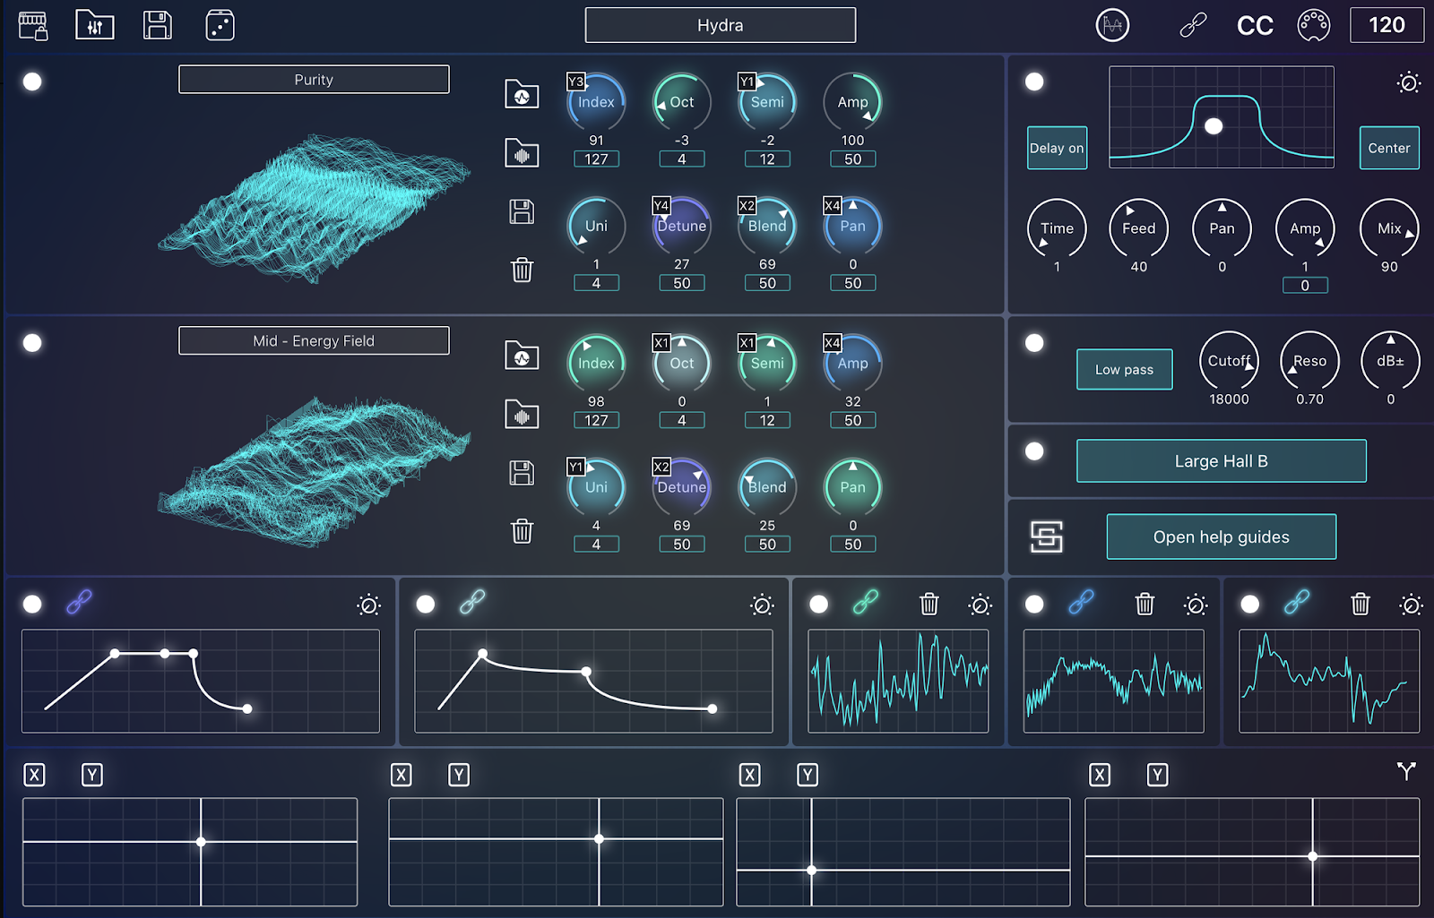1434x918 pixels.
Task: Open MIDI CC settings
Action: tap(1255, 25)
